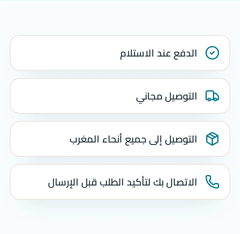240x234 pixels.
Task: Click the 'التوصيل إلى جميع أنحاء المغرب' text
Action: [x=133, y=139]
